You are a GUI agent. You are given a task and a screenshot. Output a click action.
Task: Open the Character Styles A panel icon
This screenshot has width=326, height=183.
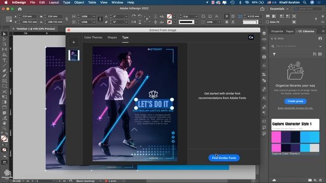[x=264, y=98]
